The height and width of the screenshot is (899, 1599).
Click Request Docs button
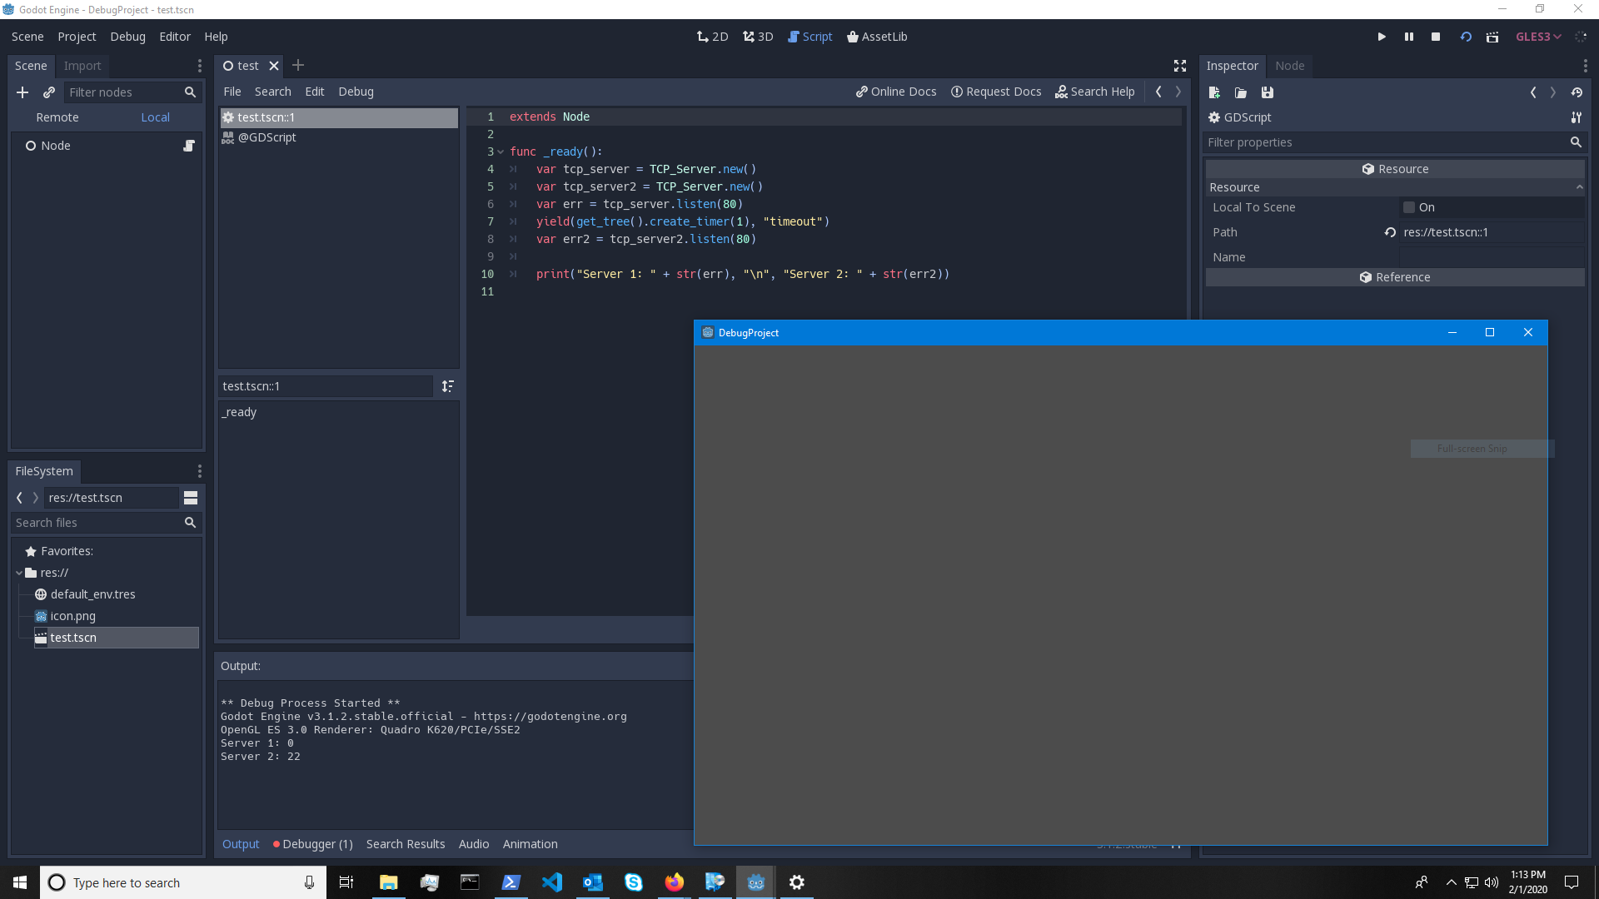(x=996, y=92)
